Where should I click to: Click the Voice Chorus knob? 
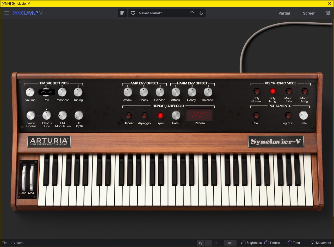pyautogui.click(x=31, y=115)
